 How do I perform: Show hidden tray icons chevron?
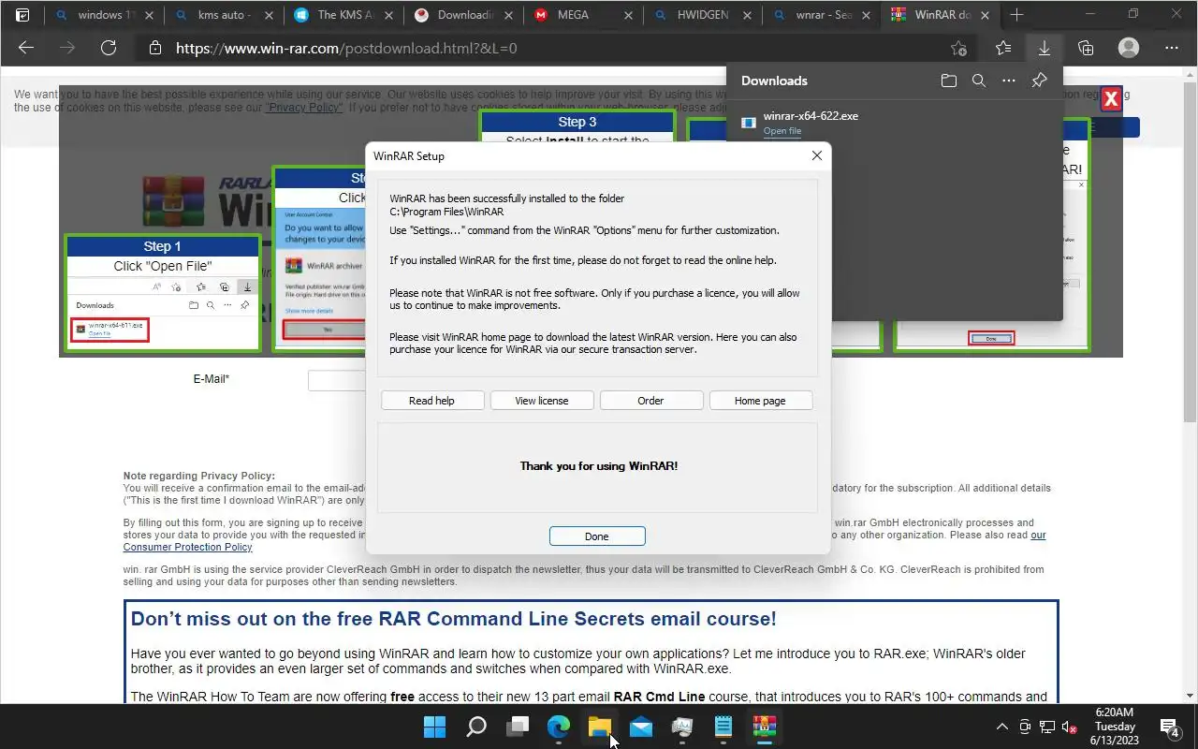(x=1001, y=727)
